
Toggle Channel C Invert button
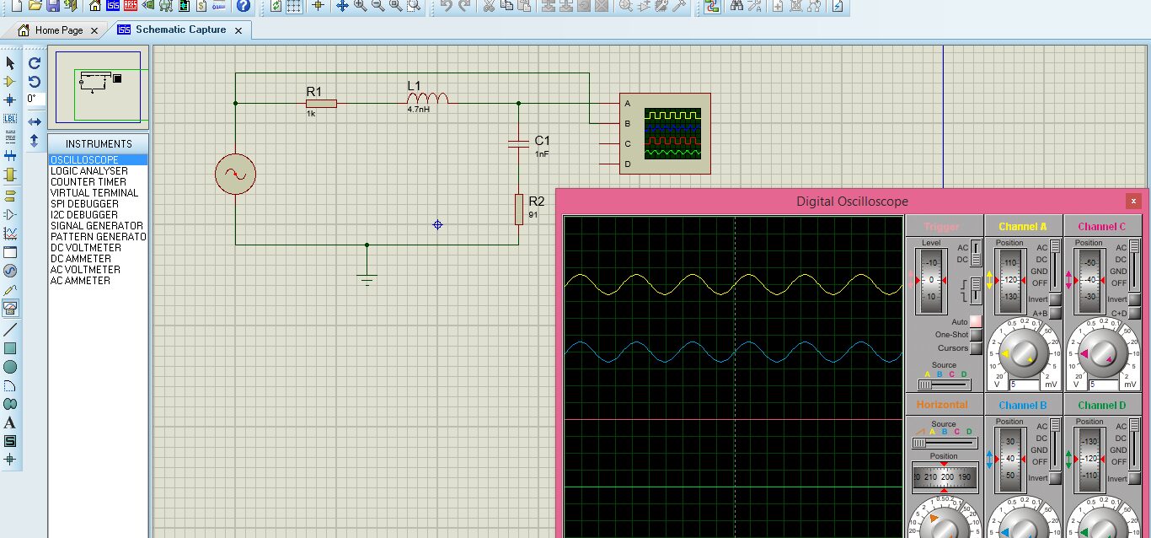coord(1134,299)
